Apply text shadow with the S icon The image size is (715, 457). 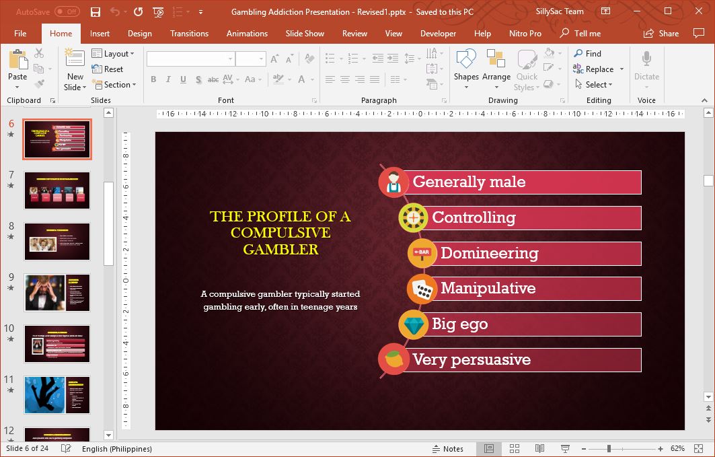[x=198, y=79]
